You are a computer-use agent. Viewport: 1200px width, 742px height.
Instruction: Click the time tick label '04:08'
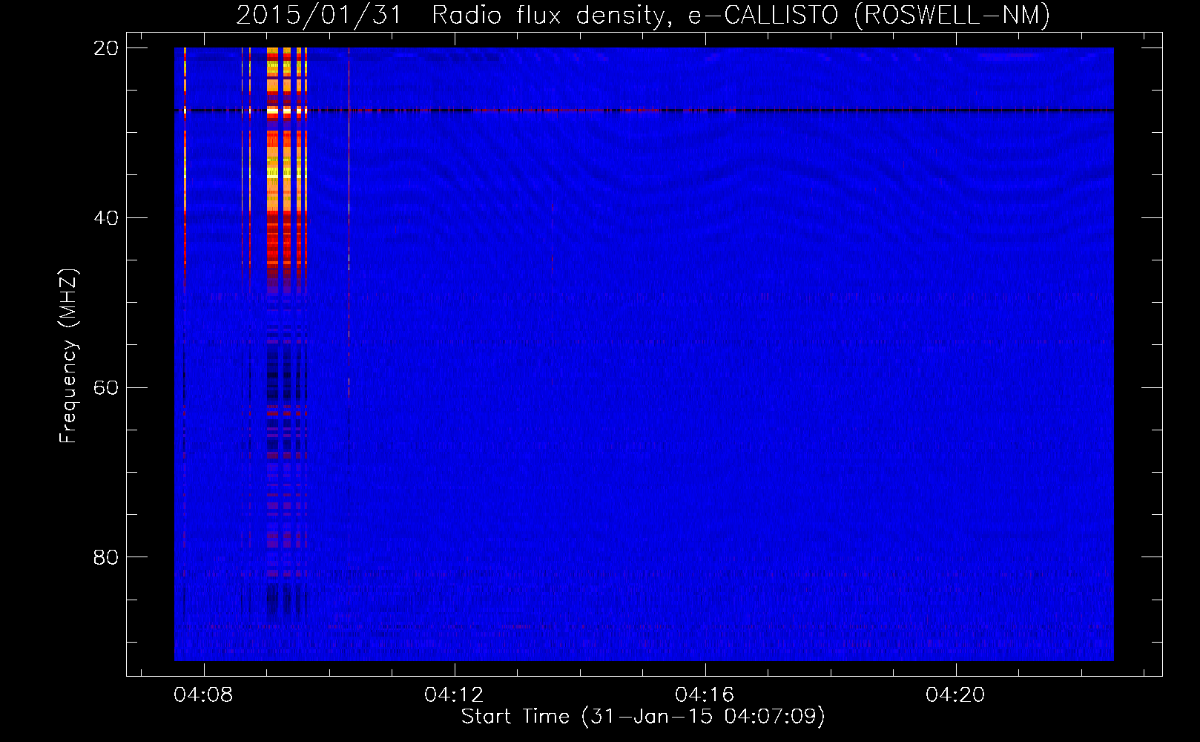(x=203, y=695)
